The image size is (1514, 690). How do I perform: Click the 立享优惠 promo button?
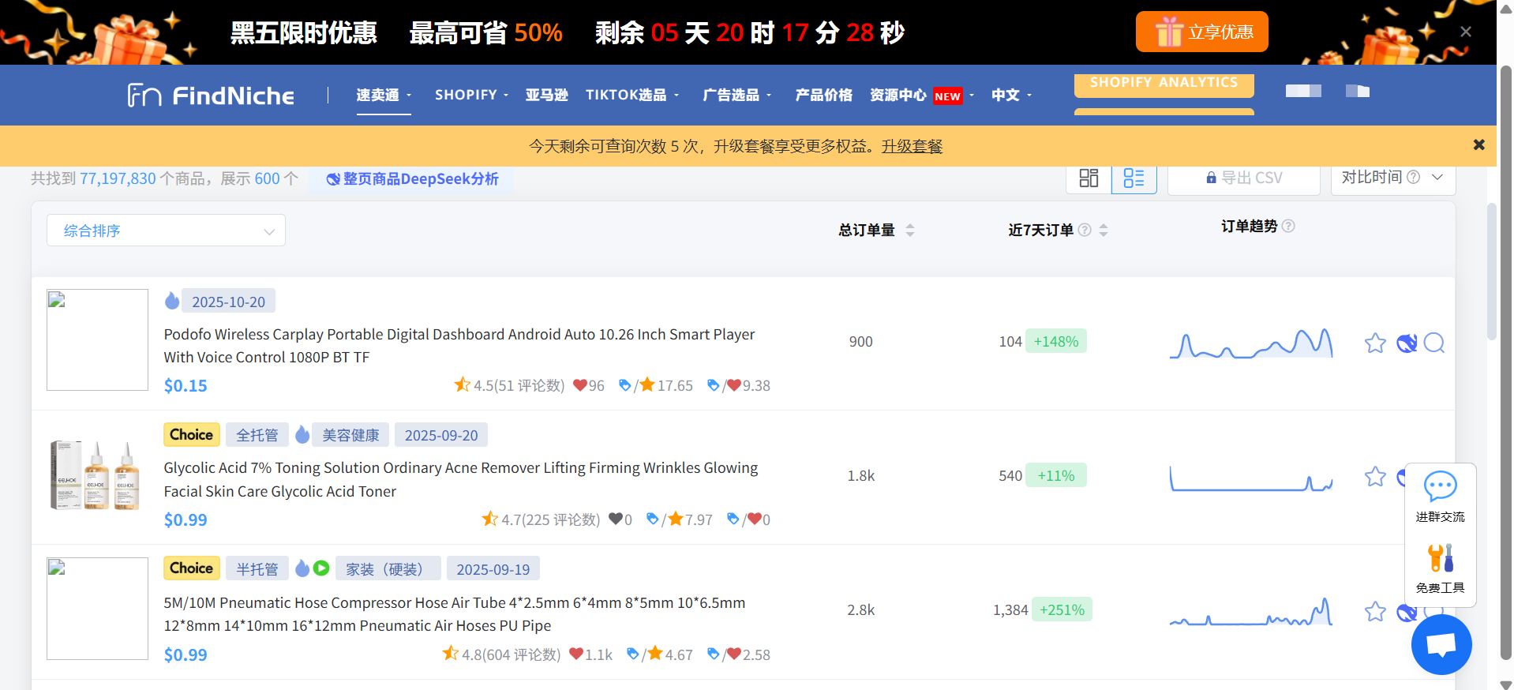coord(1201,32)
